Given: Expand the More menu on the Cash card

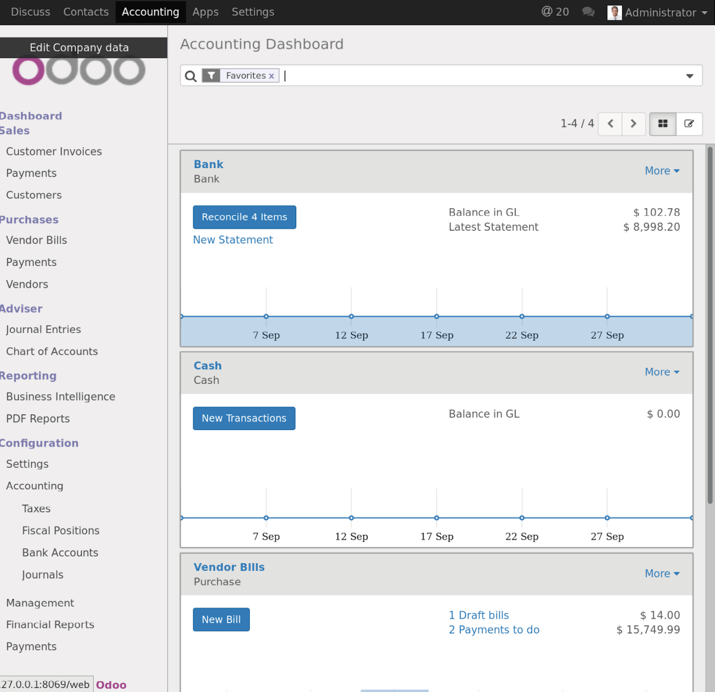Looking at the screenshot, I should 662,372.
